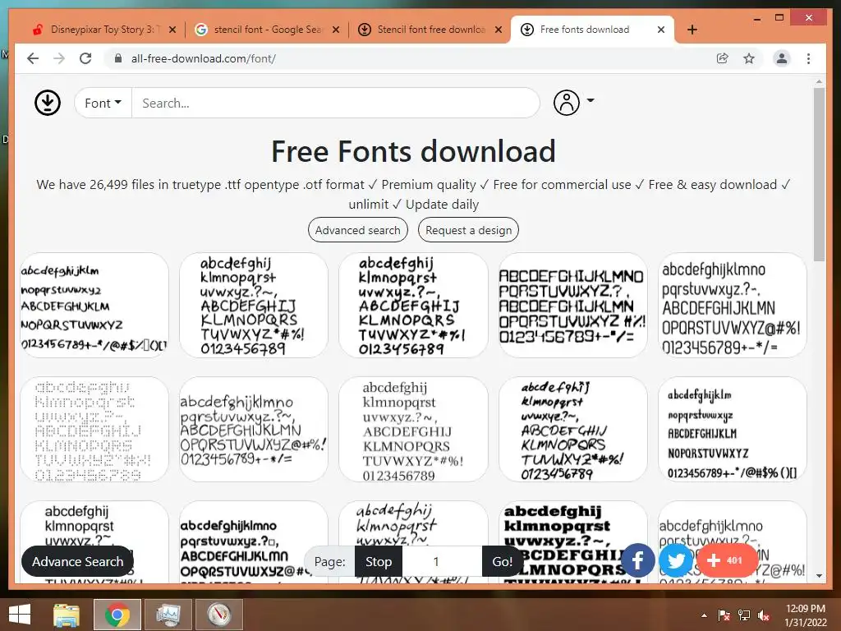Viewport: 841px width, 631px height.
Task: Close the stencil font Google Search tab
Action: coord(336,30)
